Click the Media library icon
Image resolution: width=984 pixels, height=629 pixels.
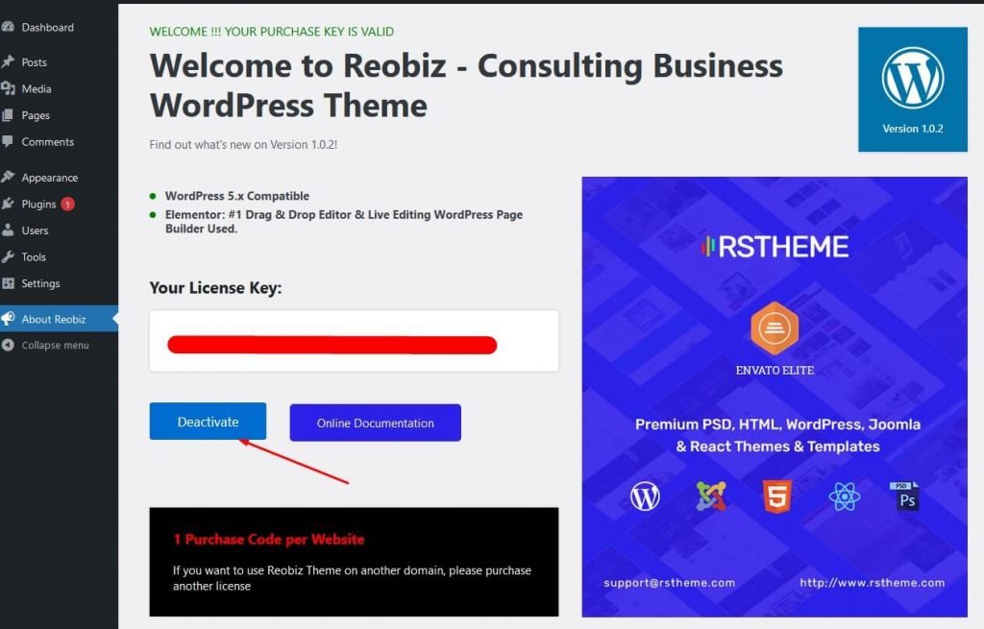tap(8, 88)
